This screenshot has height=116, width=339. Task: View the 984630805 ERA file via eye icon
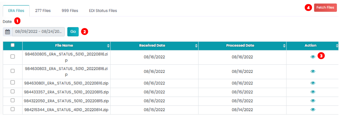pos(313,57)
